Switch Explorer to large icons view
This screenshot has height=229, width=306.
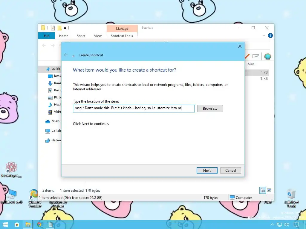tap(269, 190)
